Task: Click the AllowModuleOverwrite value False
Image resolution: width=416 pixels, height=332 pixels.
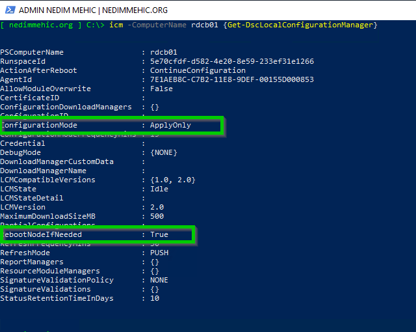Action: click(x=161, y=89)
